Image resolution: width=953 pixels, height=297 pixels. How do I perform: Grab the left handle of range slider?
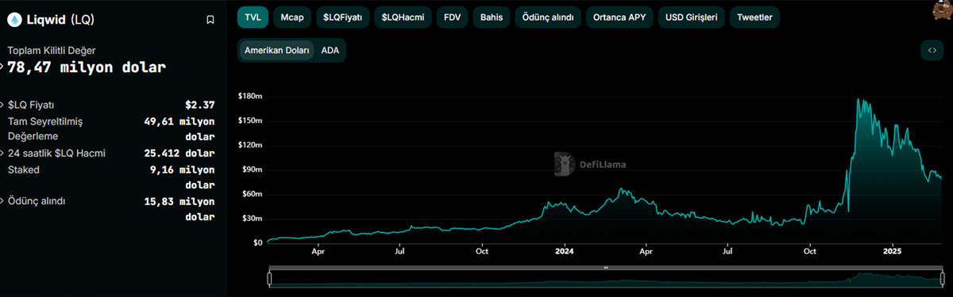tap(270, 278)
